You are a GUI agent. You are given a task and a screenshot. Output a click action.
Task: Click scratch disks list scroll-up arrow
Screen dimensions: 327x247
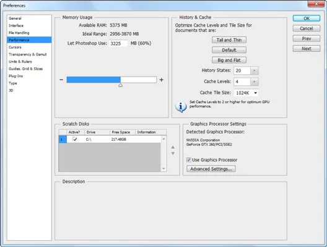point(163,139)
